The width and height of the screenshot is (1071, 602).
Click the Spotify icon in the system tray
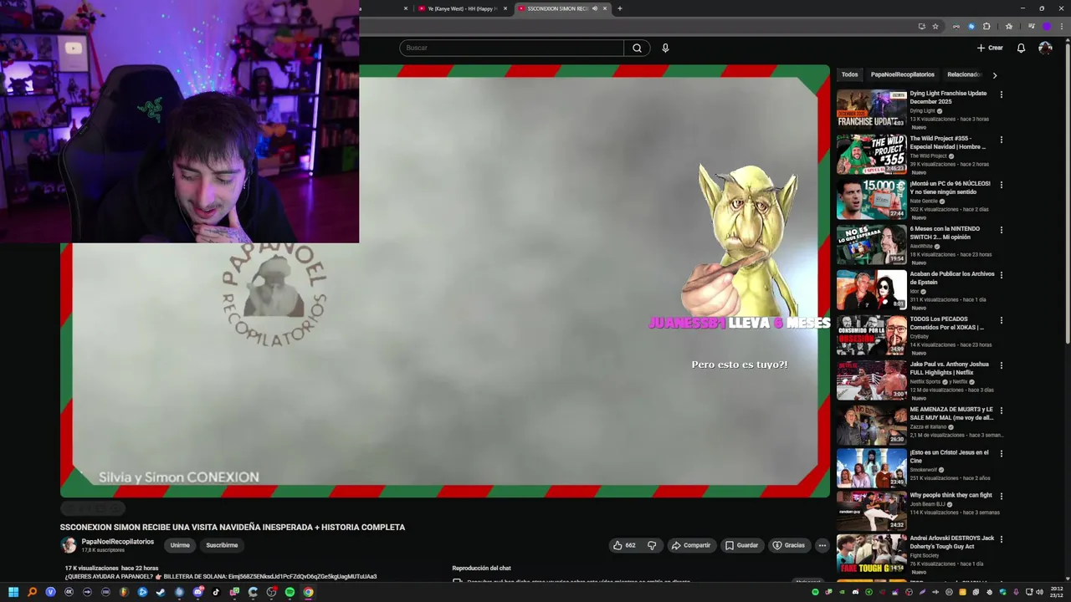(816, 592)
